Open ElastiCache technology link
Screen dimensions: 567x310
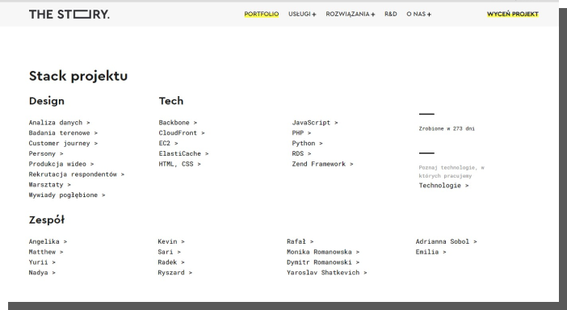[183, 153]
